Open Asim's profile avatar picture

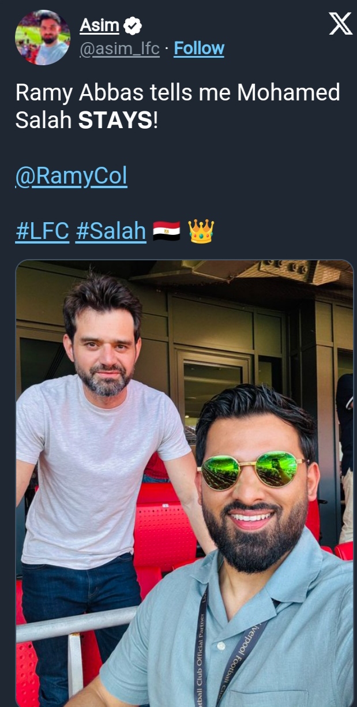tap(43, 38)
